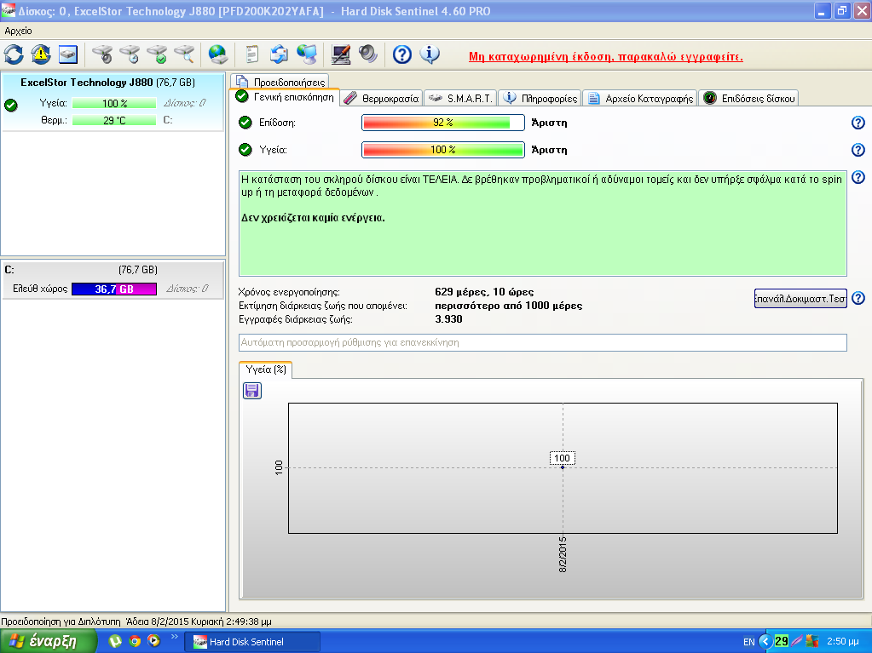The height and width of the screenshot is (653, 872).
Task: Click the disk with green checkmark toolbar icon
Action: 157,54
